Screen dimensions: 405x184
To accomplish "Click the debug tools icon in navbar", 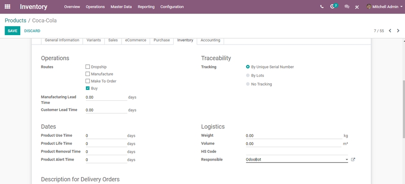I will [x=357, y=7].
